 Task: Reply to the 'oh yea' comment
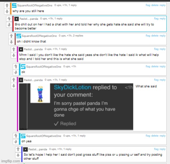pyautogui.click(x=162, y=136)
